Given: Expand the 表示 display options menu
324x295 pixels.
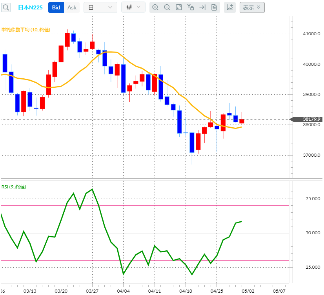Looking at the screenshot, I should pos(252,7).
